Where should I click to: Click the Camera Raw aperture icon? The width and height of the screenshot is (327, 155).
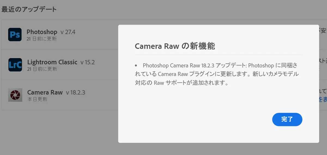(x=15, y=95)
